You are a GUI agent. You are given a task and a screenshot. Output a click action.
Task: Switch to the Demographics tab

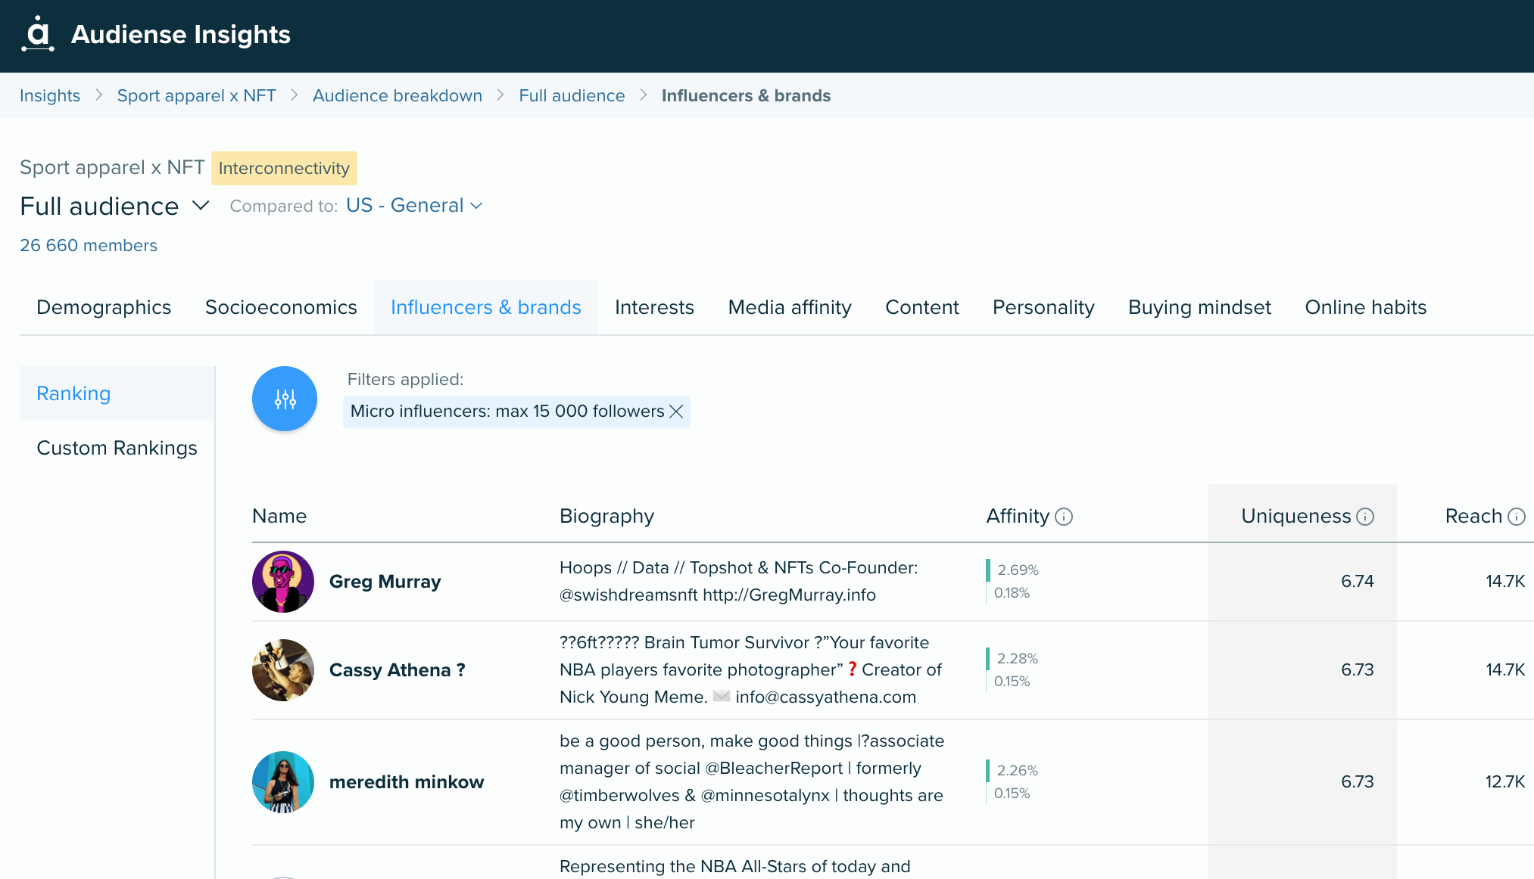pos(104,307)
